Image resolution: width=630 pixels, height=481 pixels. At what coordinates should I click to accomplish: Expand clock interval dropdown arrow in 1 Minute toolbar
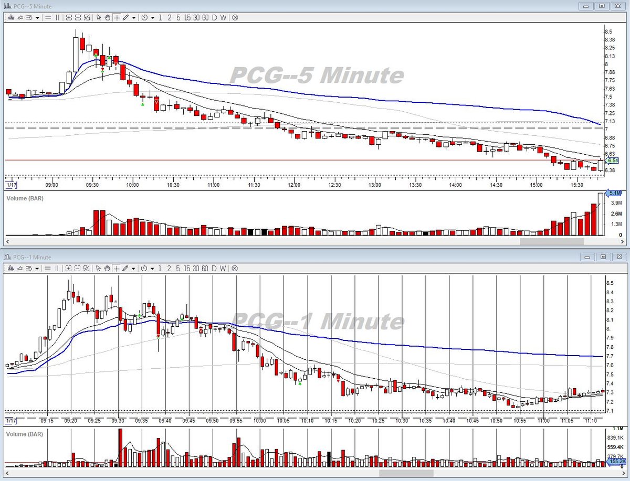pyautogui.click(x=153, y=268)
